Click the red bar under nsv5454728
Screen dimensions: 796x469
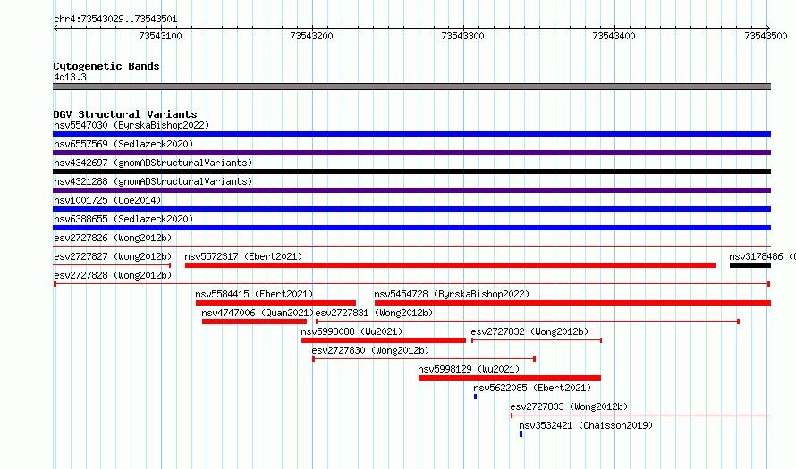[x=572, y=303]
